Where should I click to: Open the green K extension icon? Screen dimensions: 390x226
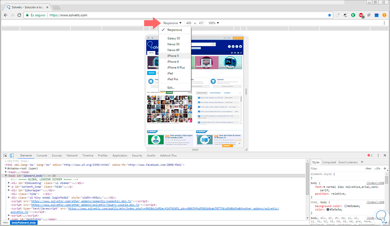[353, 15]
